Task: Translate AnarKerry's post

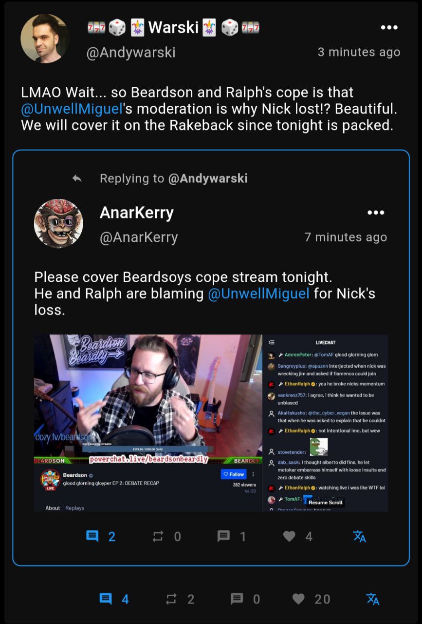Action: (359, 536)
